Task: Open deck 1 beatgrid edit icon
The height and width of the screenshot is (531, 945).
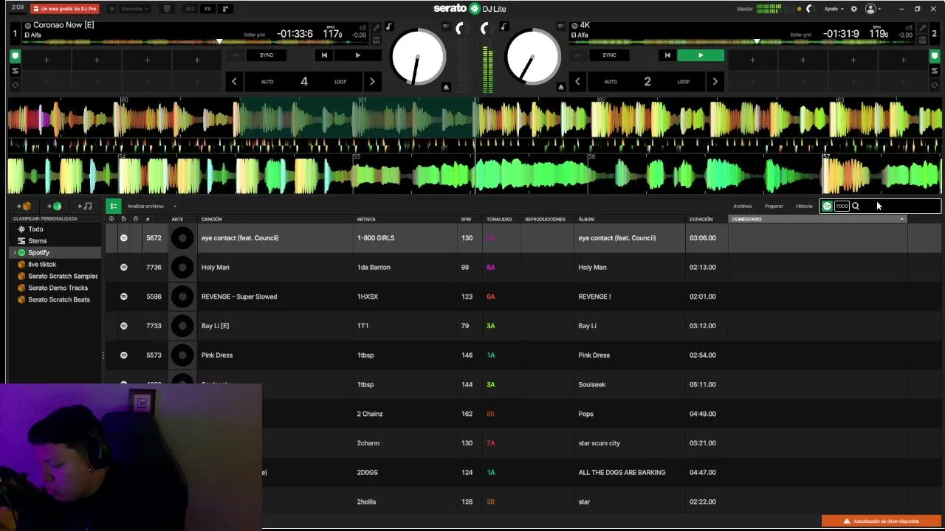Action: pos(376,39)
